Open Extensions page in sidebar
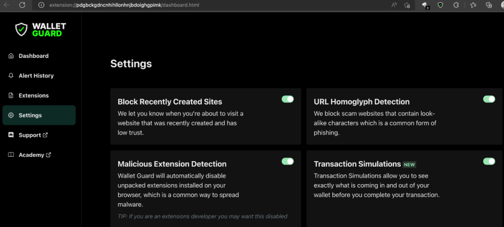This screenshot has width=504, height=227. point(34,95)
